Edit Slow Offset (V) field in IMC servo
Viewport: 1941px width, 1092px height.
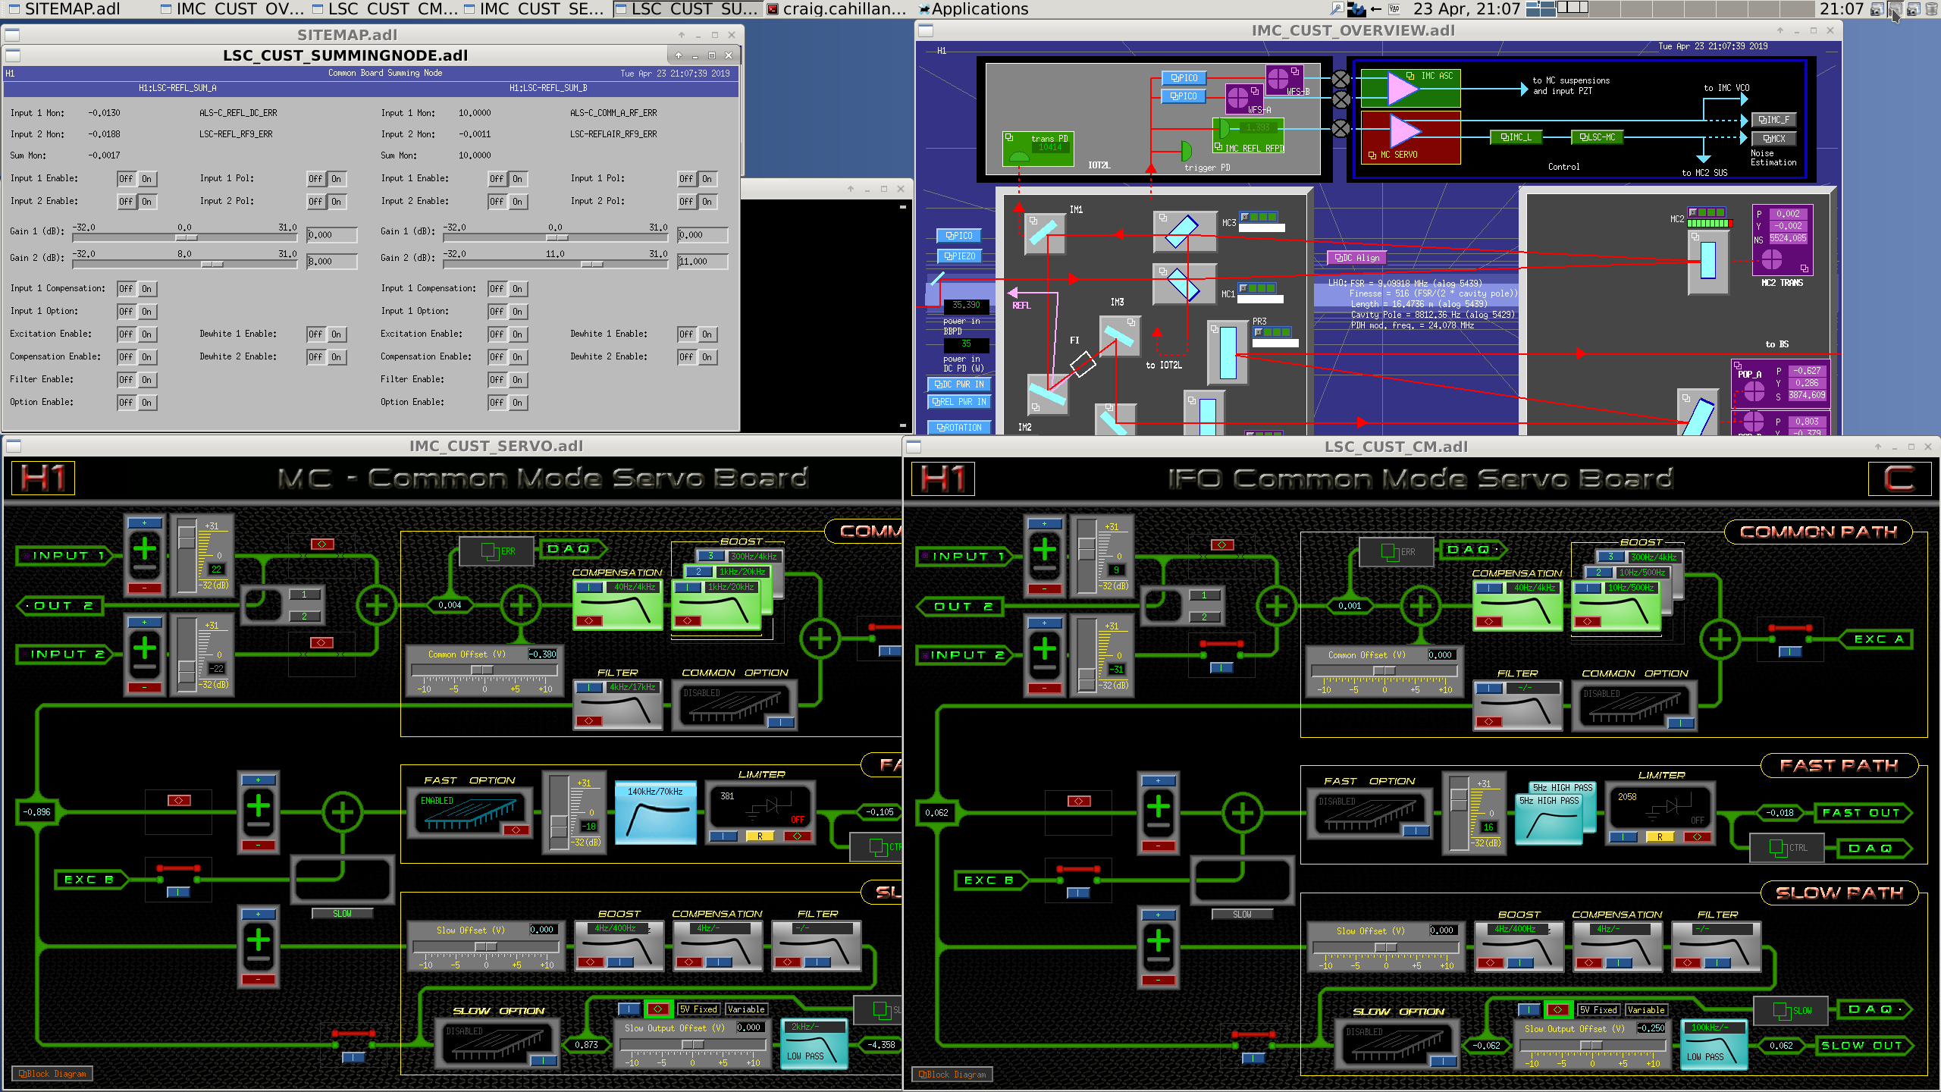pos(543,930)
